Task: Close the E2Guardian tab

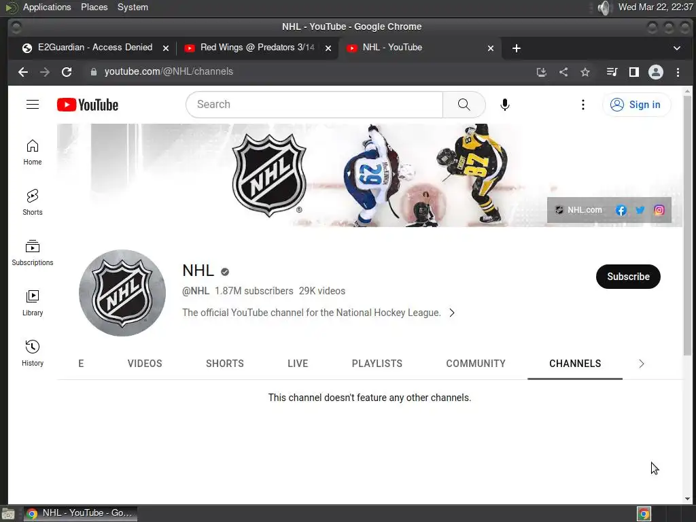Action: coord(166,48)
